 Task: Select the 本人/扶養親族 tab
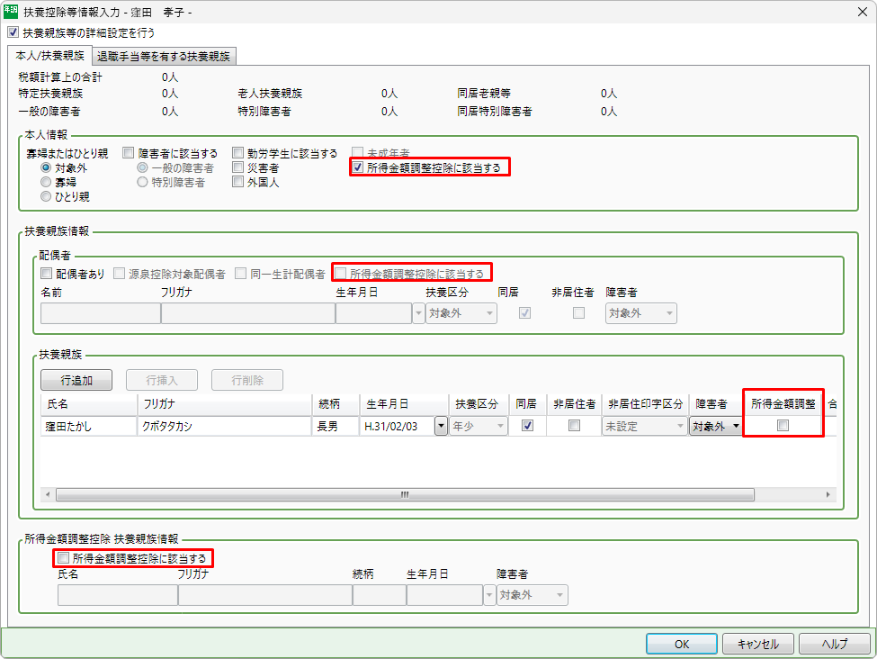click(x=50, y=56)
